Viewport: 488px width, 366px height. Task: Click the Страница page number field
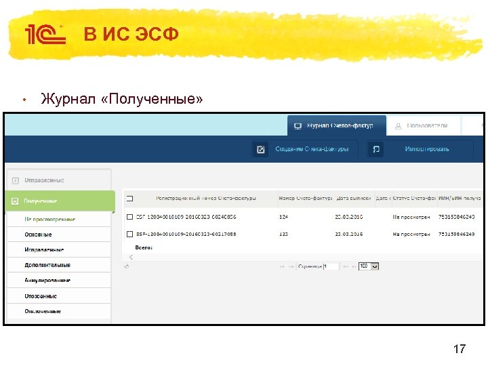[x=331, y=266]
